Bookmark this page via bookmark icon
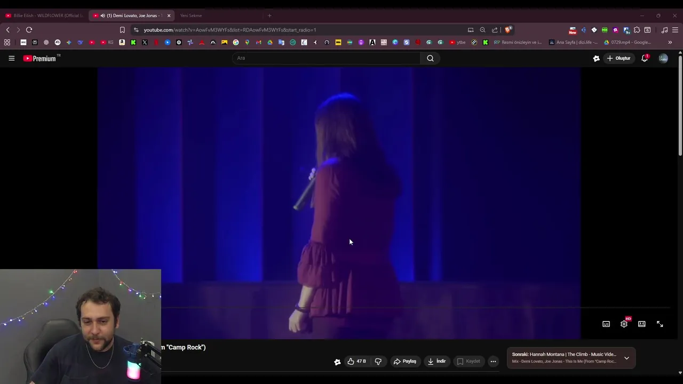The width and height of the screenshot is (683, 384). tap(122, 30)
